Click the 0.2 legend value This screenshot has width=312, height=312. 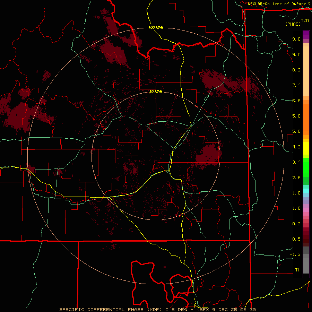pyautogui.click(x=296, y=224)
